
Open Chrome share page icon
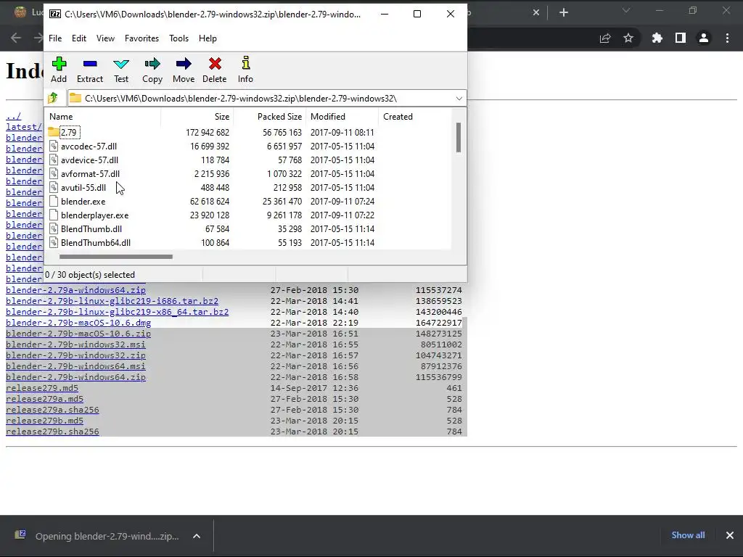605,38
